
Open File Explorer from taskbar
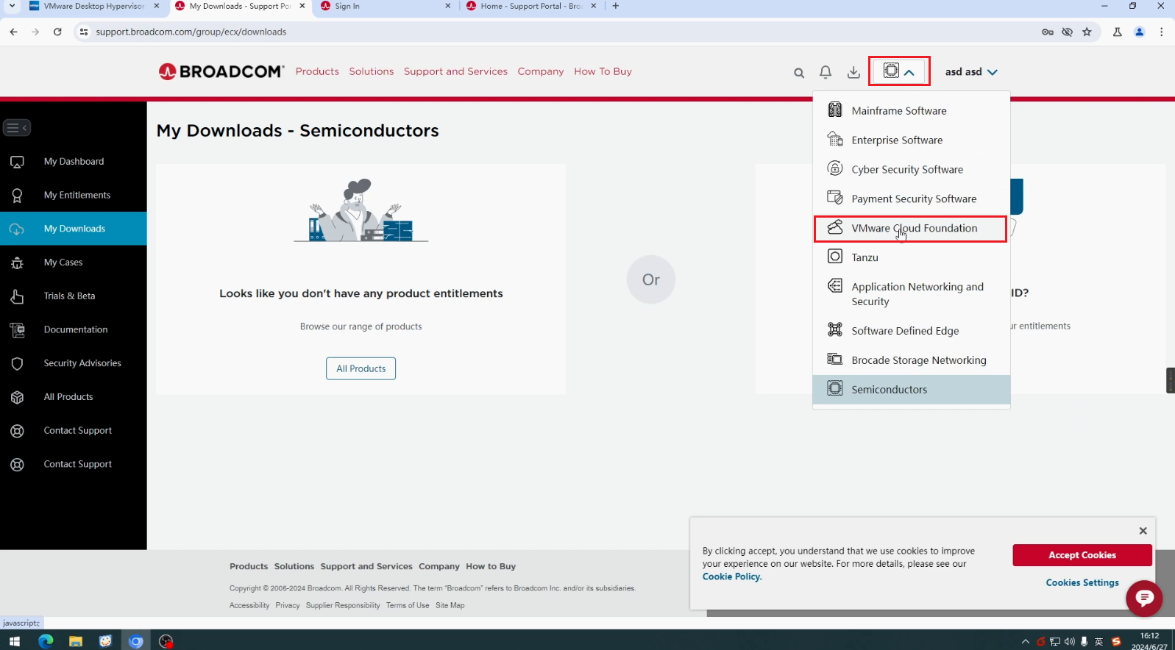75,641
